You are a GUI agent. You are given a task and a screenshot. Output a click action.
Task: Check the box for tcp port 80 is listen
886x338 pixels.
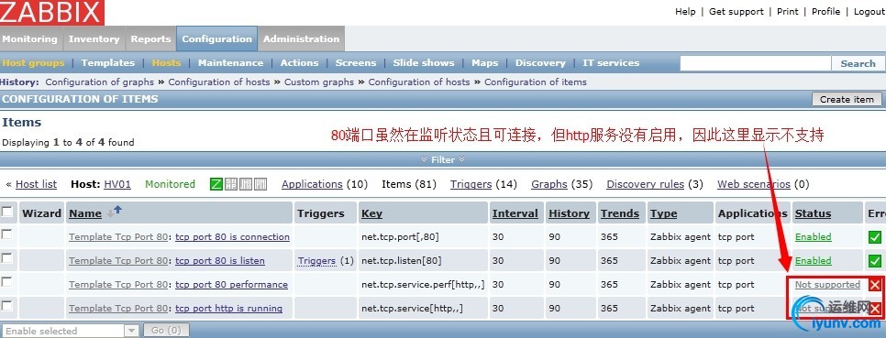tap(6, 257)
